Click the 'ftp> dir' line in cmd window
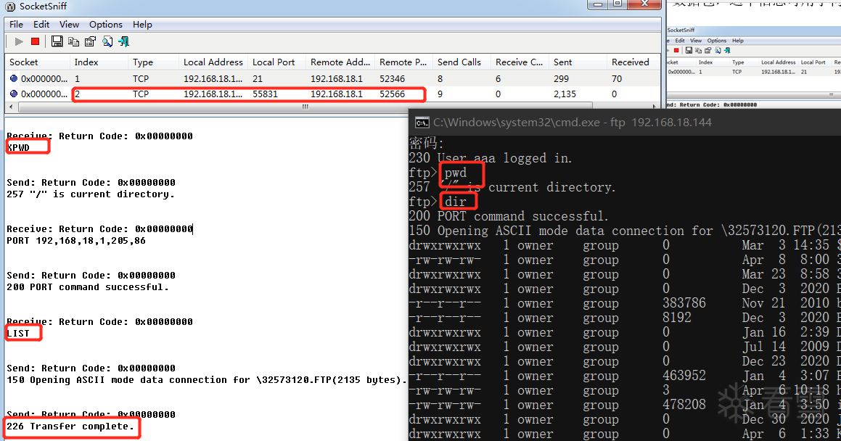Image resolution: width=841 pixels, height=441 pixels. [x=438, y=202]
